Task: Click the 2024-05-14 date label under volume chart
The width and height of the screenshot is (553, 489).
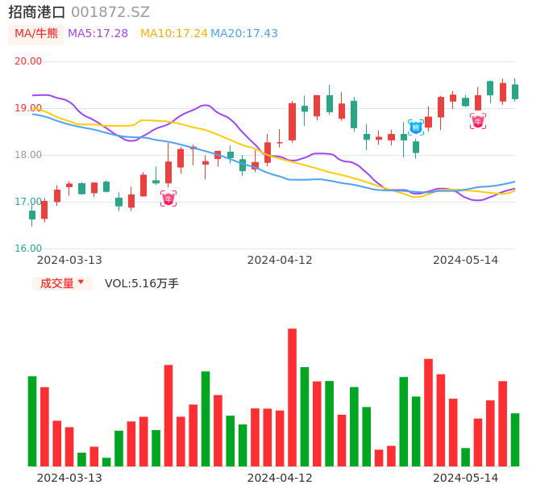Action: (466, 478)
